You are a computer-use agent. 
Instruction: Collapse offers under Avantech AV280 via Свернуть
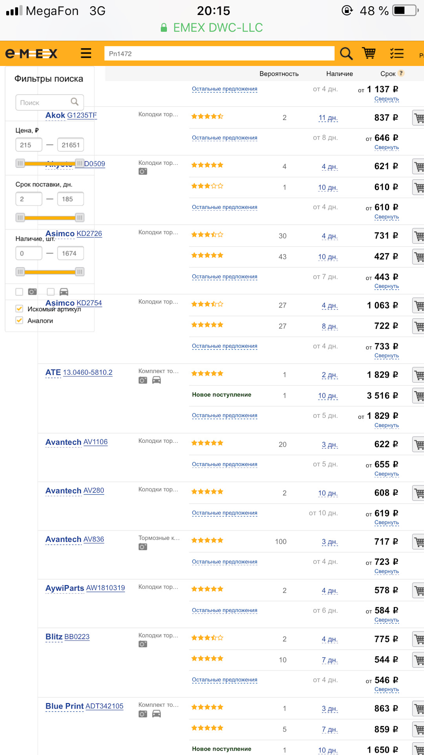click(386, 523)
